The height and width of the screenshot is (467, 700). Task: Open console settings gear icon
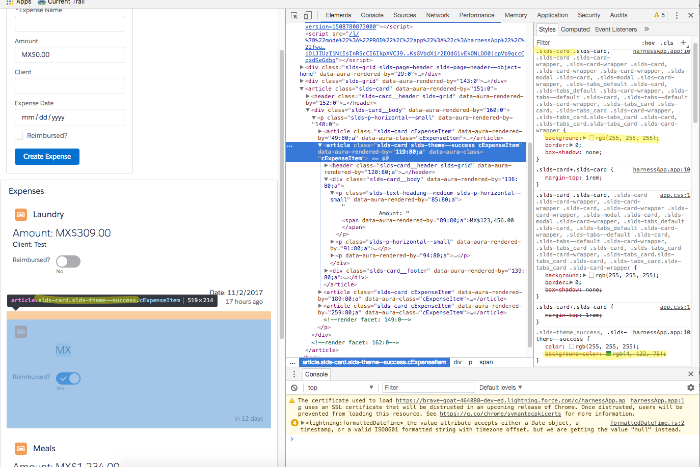point(690,388)
